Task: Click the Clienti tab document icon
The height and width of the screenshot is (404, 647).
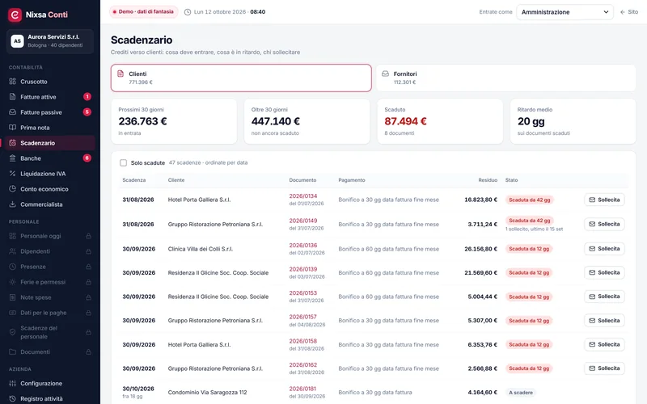Action: pos(121,74)
